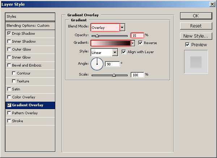Click the Reset button
Screen dimensions: 217x158
coord(196,26)
